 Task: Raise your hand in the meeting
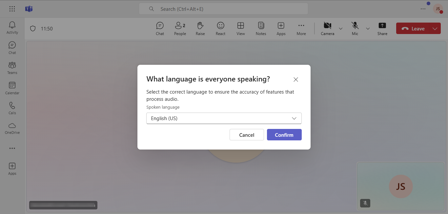pos(200,28)
